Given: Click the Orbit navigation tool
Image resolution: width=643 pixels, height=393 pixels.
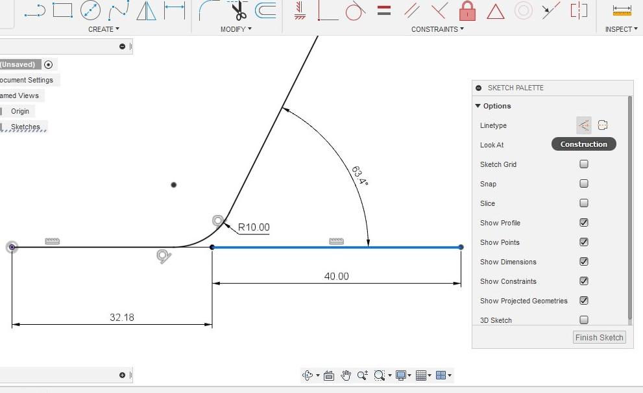Looking at the screenshot, I should [308, 375].
